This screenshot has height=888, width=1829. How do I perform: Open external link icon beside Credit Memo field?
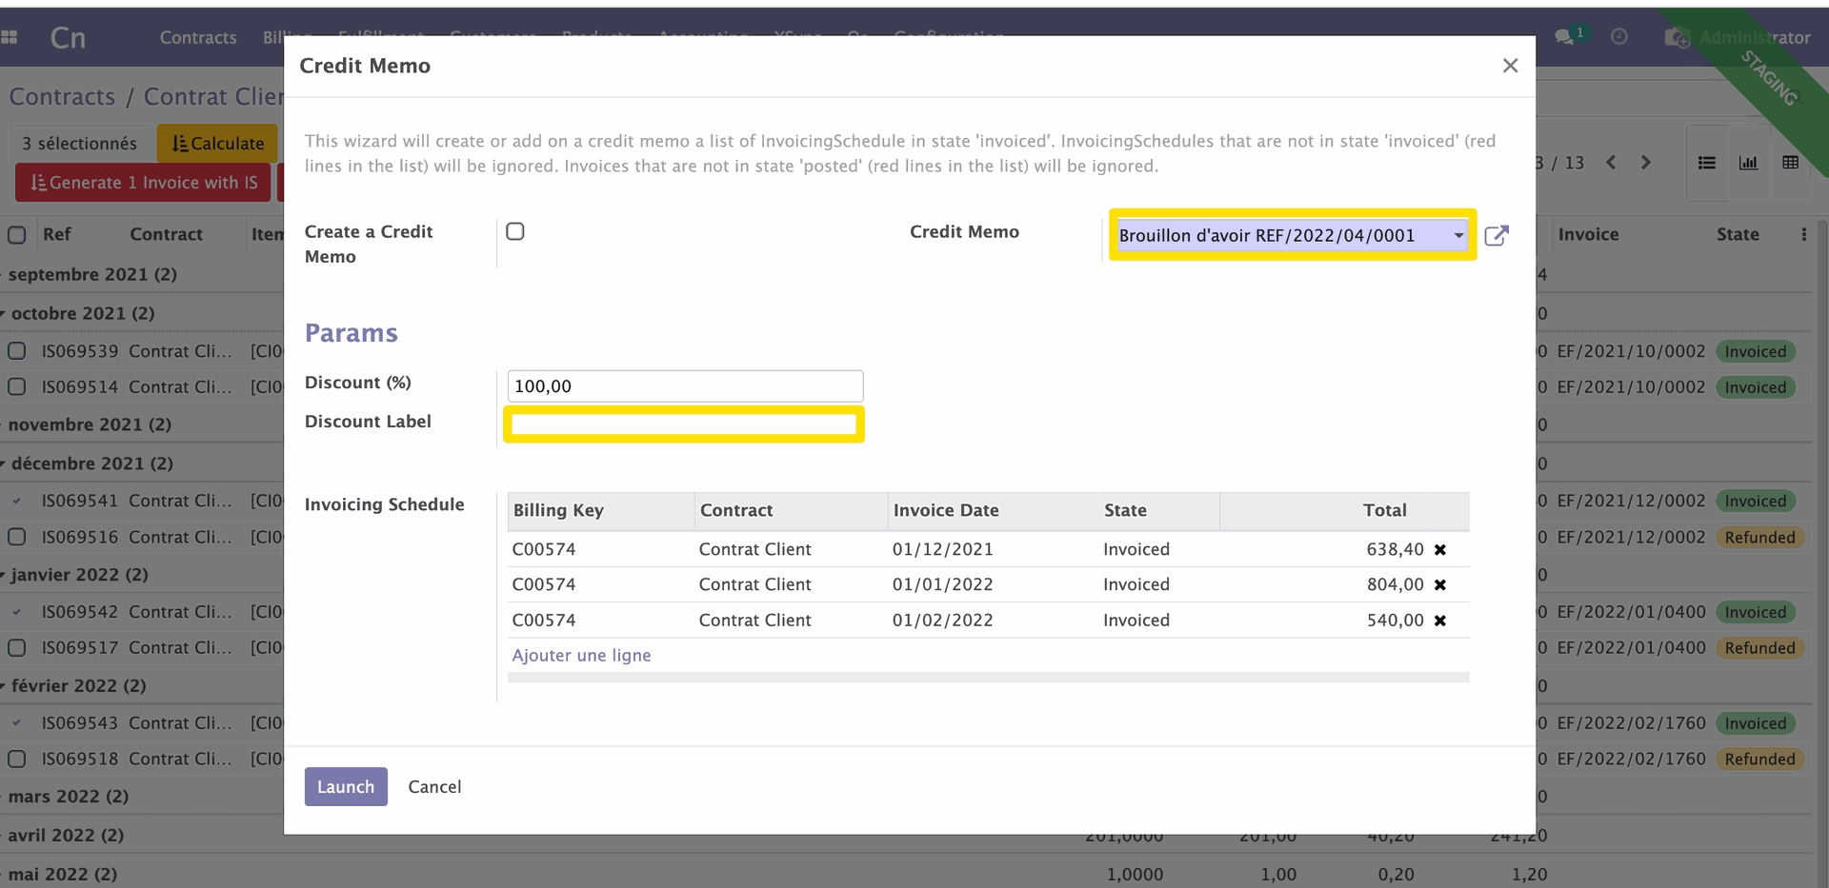1497,235
